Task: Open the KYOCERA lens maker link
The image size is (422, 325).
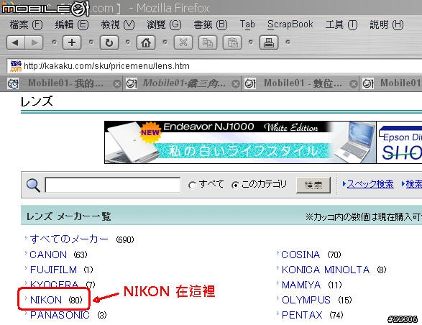Action: 54,284
